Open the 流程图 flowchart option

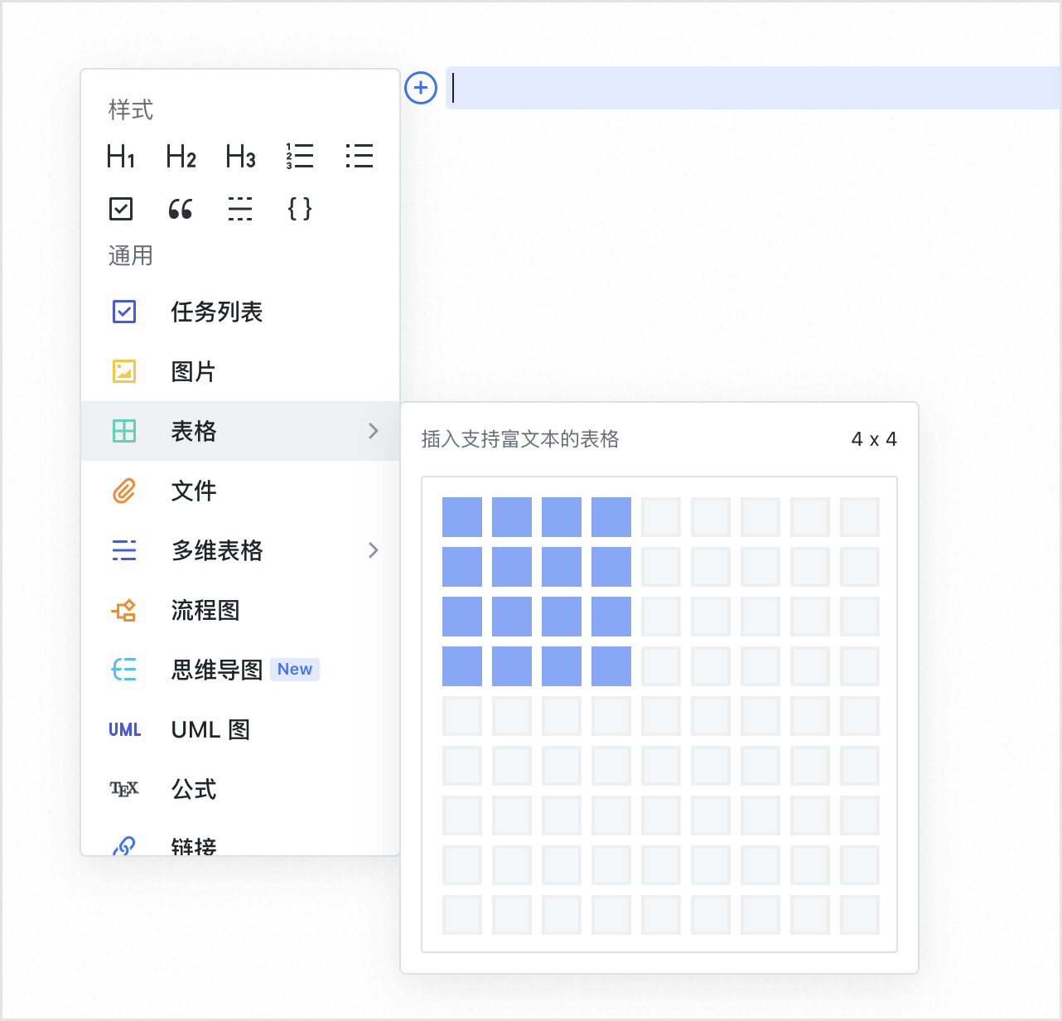205,610
